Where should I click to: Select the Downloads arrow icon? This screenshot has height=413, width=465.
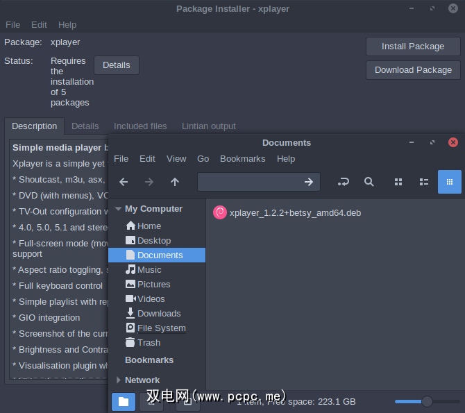point(130,313)
